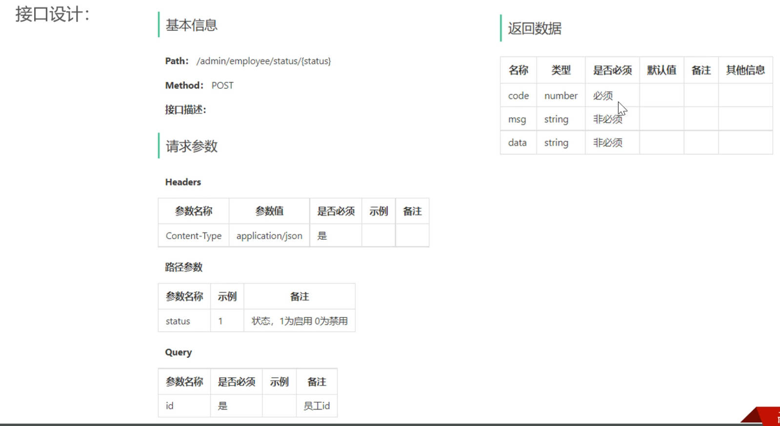This screenshot has height=426, width=780.
Task: Click the 其他信息 column header
Action: [x=745, y=70]
